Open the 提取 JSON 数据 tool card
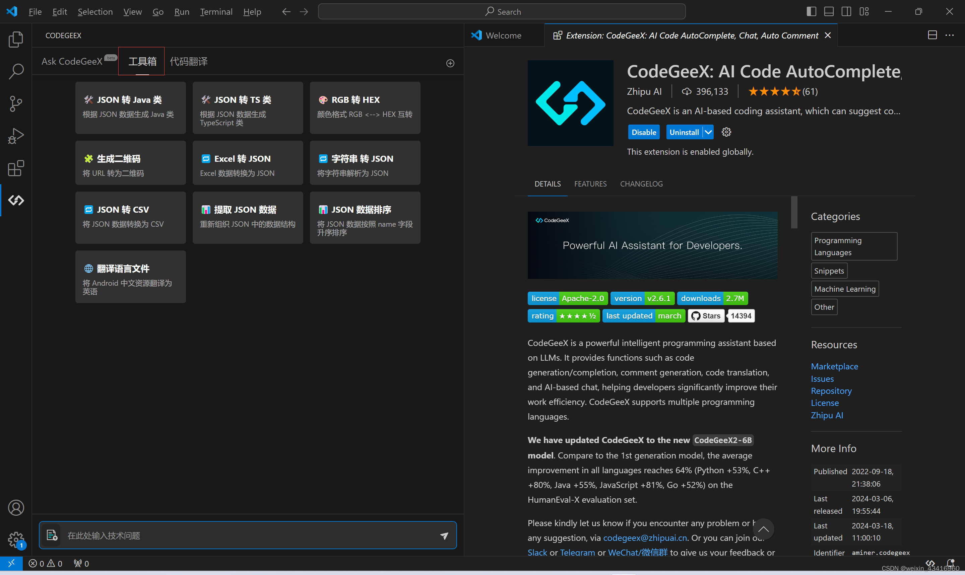 (x=248, y=218)
